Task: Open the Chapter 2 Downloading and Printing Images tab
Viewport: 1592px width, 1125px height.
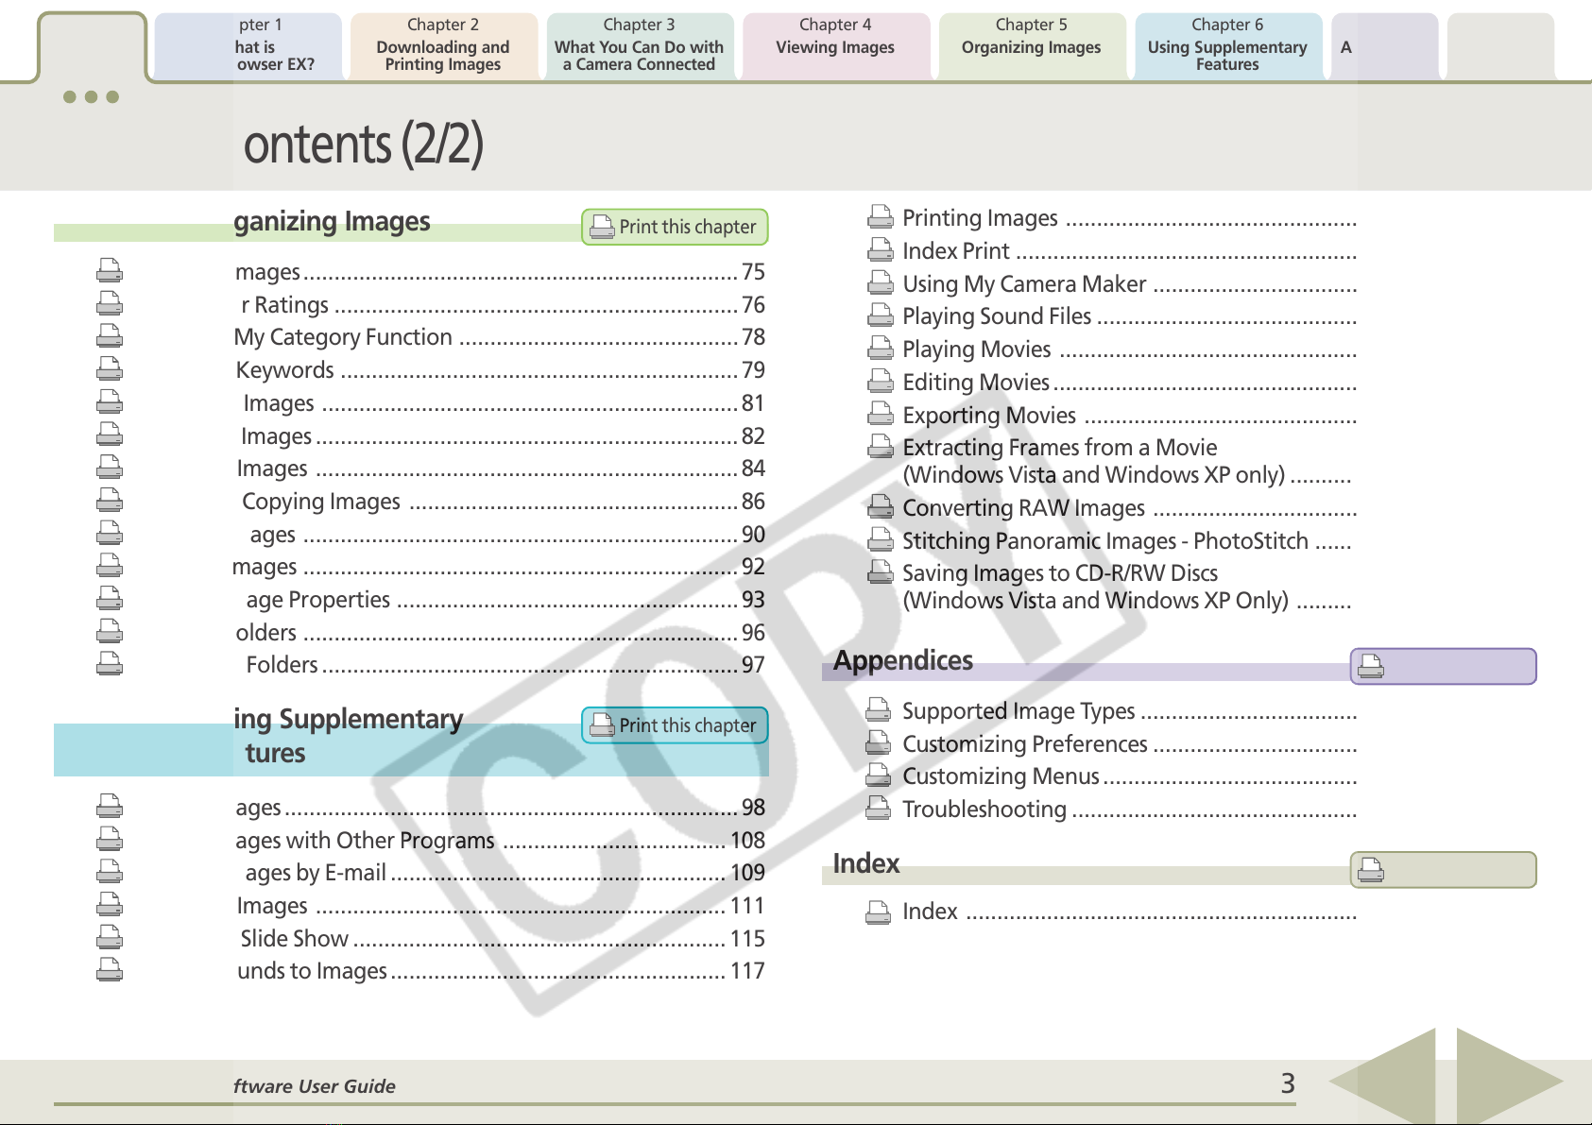Action: pos(442,45)
